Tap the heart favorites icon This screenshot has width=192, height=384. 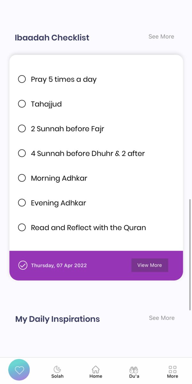pyautogui.click(x=19, y=370)
